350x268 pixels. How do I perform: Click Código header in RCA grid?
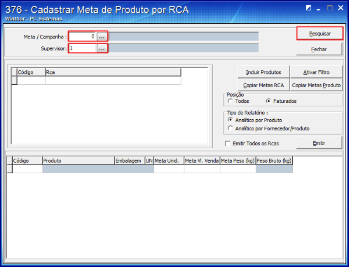31,72
